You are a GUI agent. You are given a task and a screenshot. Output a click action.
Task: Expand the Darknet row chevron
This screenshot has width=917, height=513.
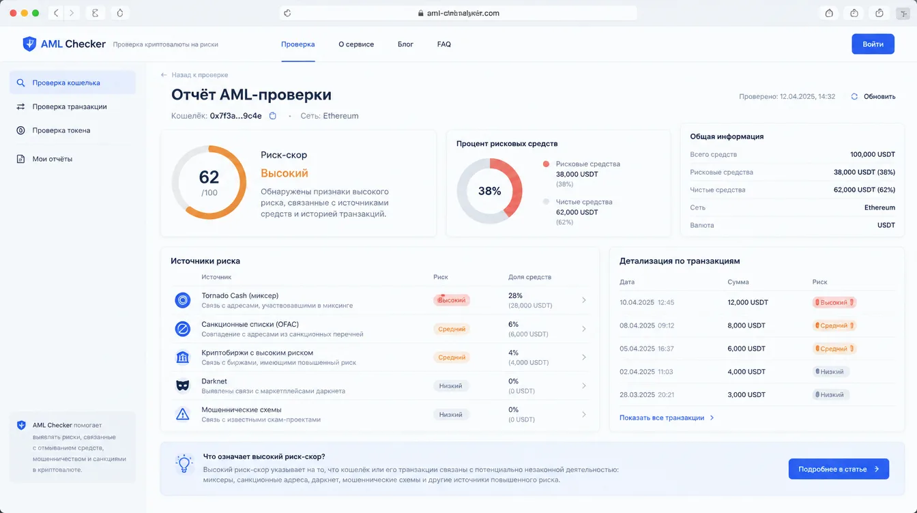pyautogui.click(x=584, y=385)
